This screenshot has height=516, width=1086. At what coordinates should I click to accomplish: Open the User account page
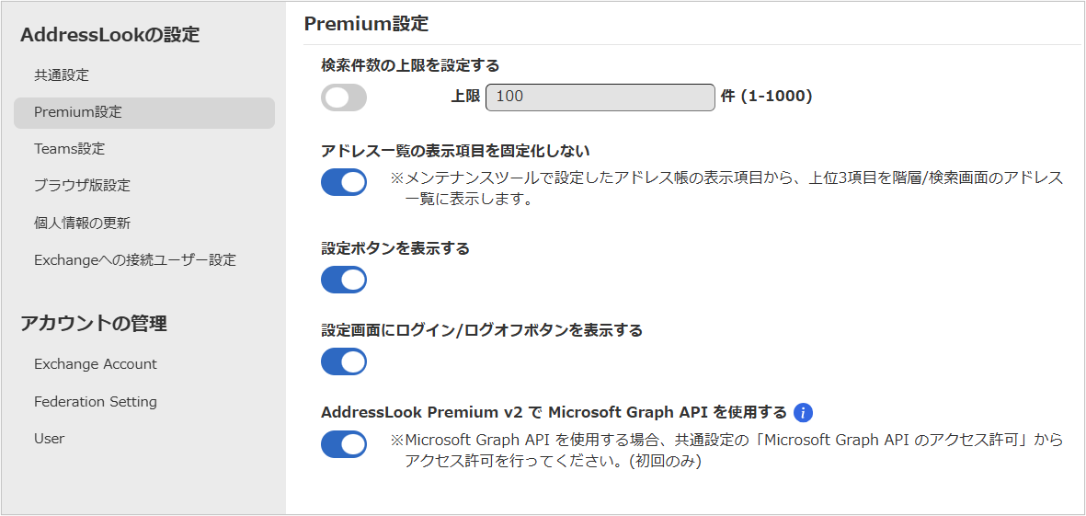coord(49,439)
